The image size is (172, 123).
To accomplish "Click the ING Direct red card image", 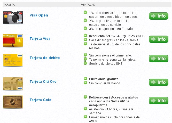I will tap(13, 40).
